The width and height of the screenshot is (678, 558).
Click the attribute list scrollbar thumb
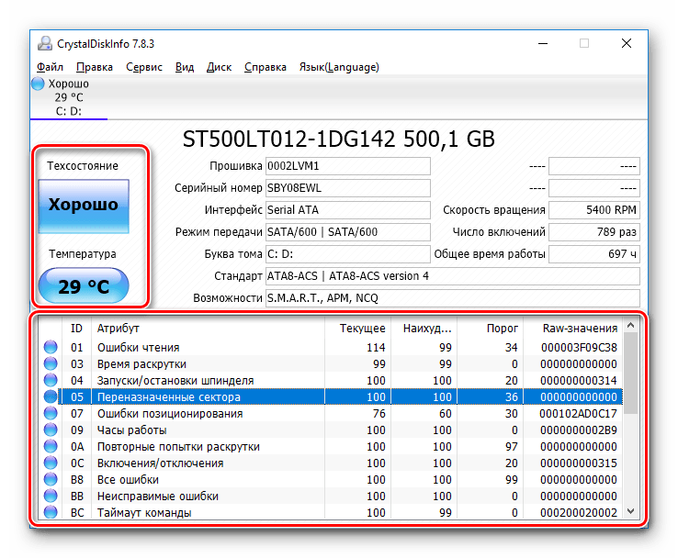click(630, 373)
